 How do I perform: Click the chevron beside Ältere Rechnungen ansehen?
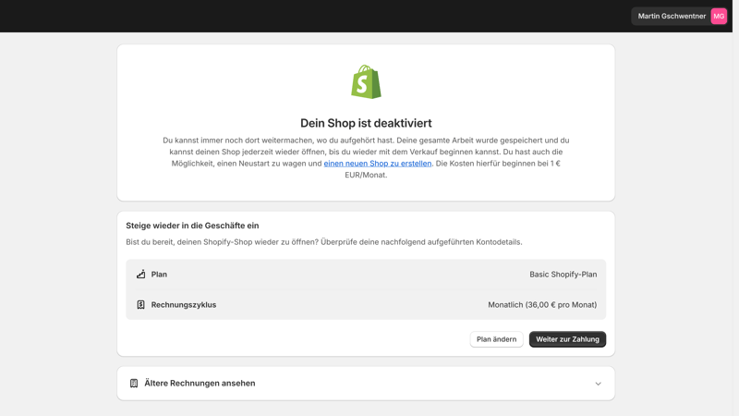[598, 384]
